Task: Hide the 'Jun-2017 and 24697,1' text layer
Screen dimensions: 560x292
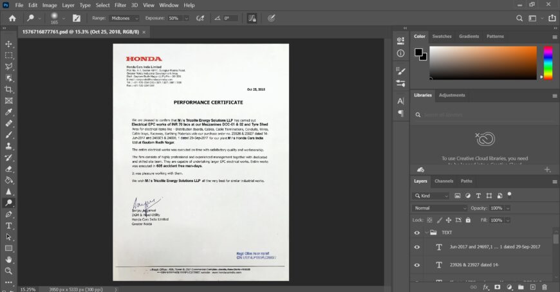Action: tap(417, 247)
